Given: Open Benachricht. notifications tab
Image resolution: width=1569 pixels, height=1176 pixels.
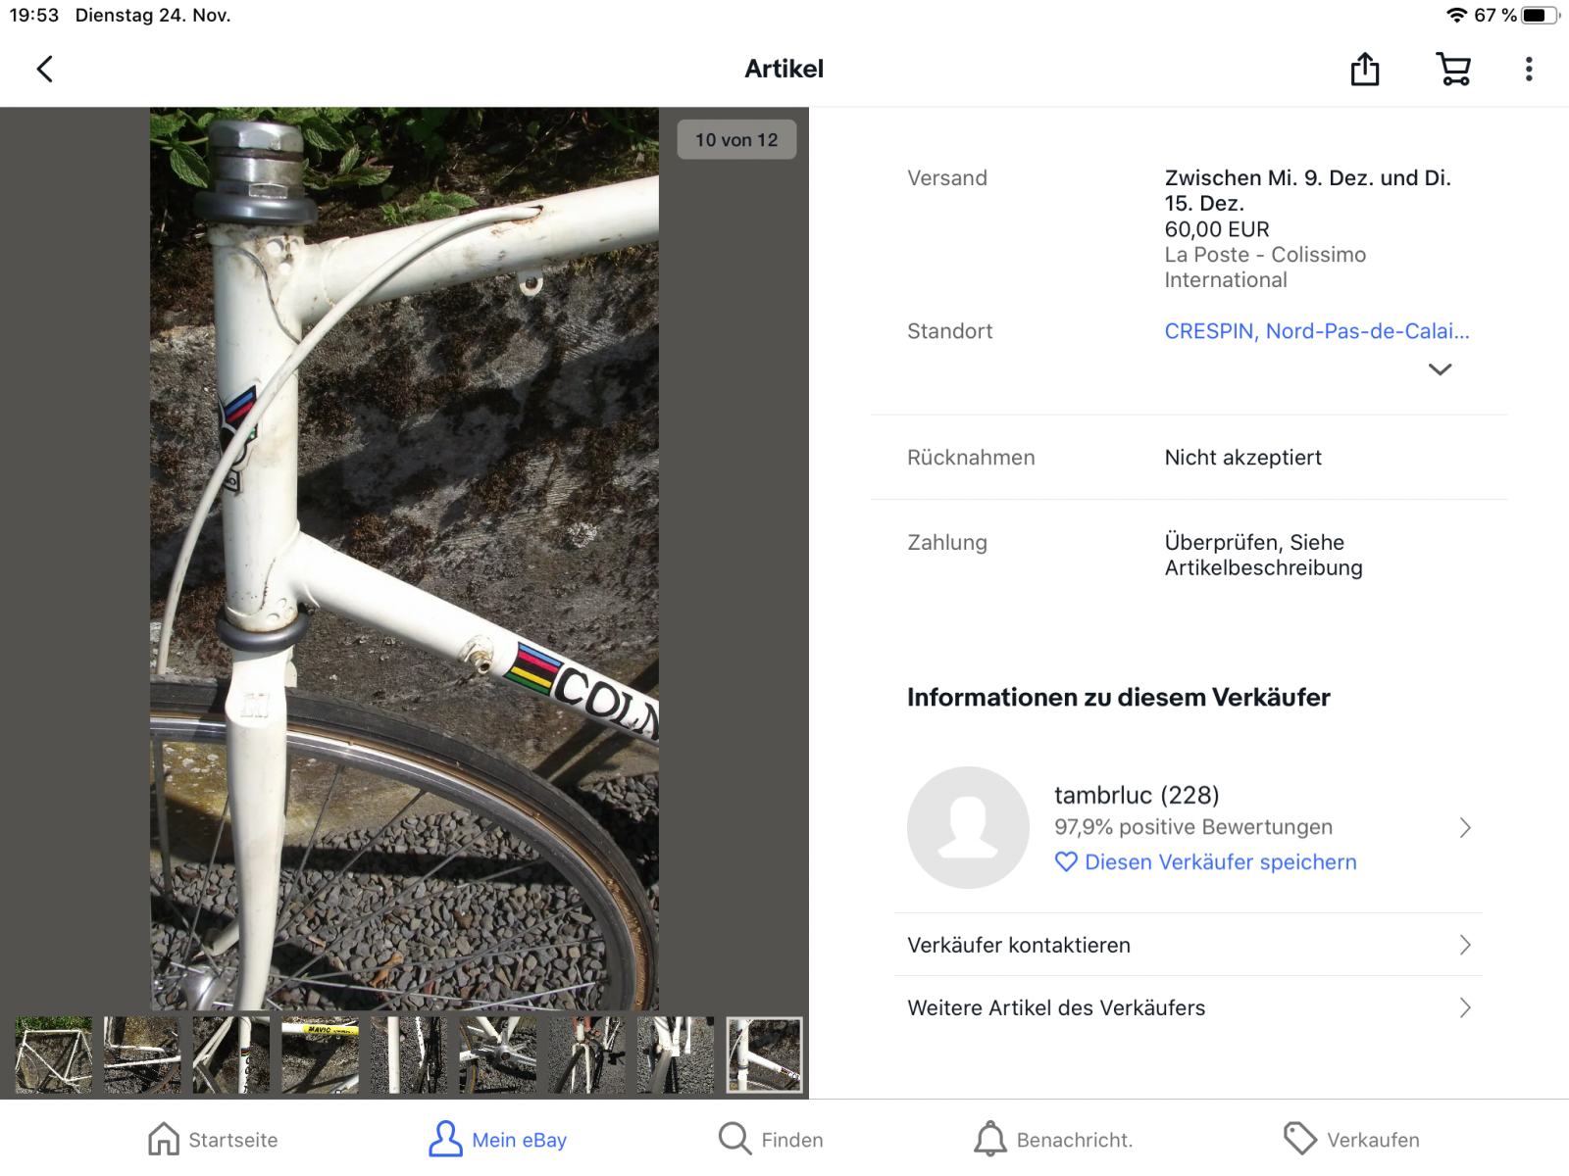Looking at the screenshot, I should (1053, 1139).
